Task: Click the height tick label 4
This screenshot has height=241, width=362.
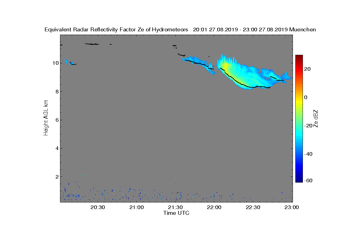Action: 57,148
